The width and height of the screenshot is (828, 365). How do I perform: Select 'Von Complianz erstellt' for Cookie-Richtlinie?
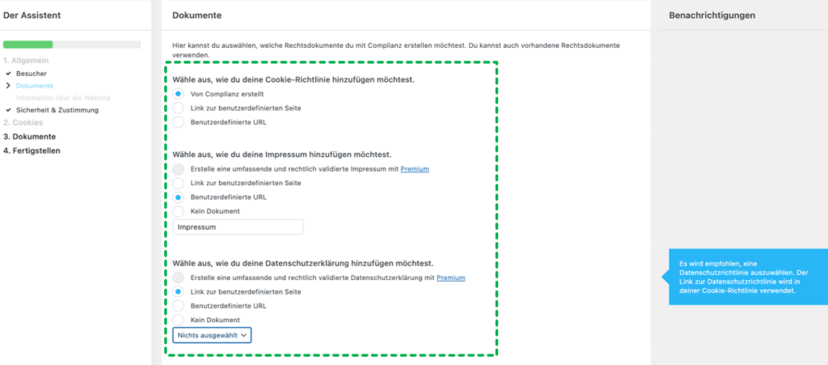coord(179,94)
